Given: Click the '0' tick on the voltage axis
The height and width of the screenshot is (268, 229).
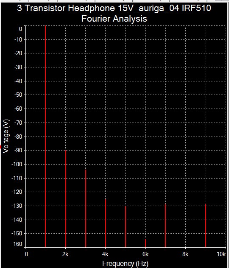Looking at the screenshot, I should (20, 29).
